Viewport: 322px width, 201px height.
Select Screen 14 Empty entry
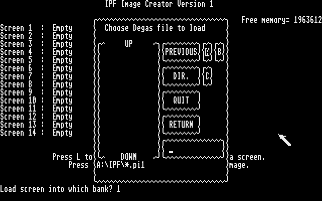36,133
